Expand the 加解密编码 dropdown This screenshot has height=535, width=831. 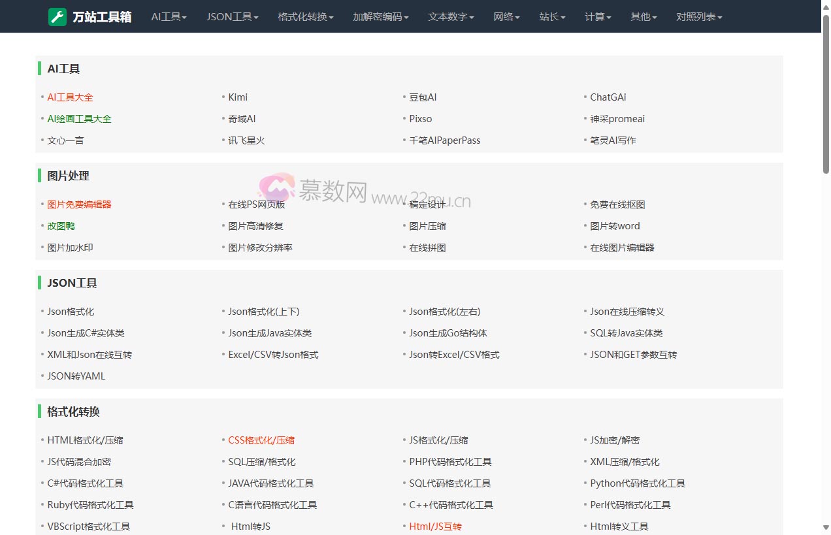tap(380, 16)
